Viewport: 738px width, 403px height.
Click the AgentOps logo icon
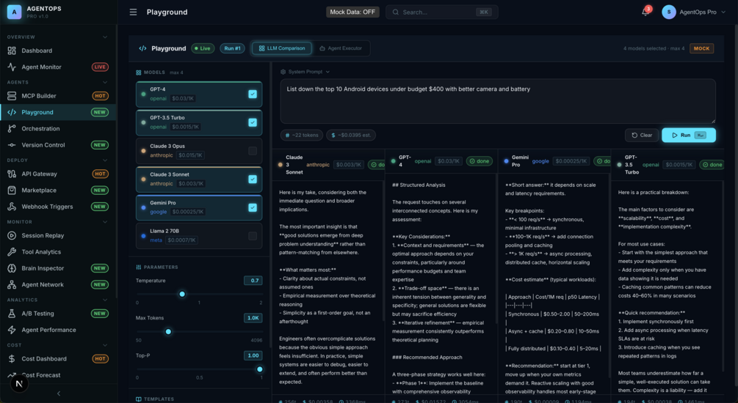14,12
